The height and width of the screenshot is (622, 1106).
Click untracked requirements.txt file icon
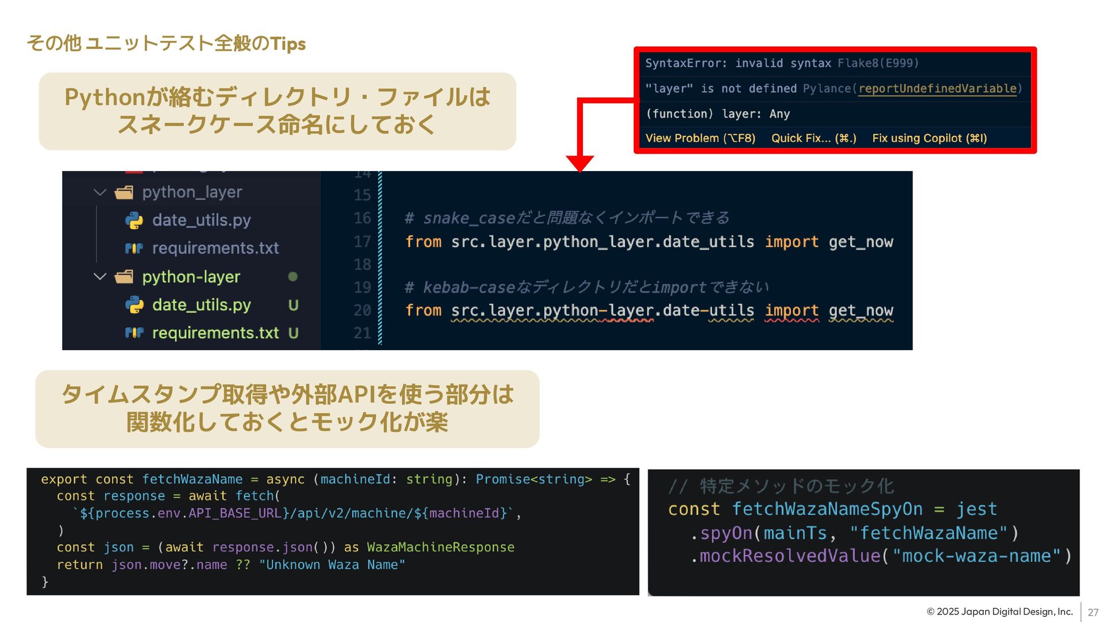(134, 333)
